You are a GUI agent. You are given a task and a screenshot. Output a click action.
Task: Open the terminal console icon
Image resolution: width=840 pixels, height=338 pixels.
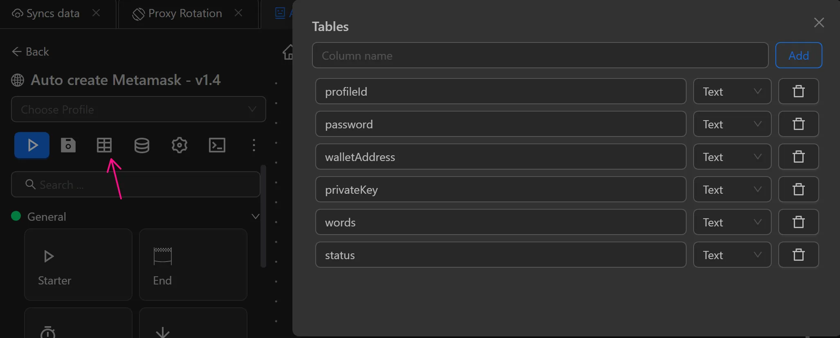click(217, 145)
